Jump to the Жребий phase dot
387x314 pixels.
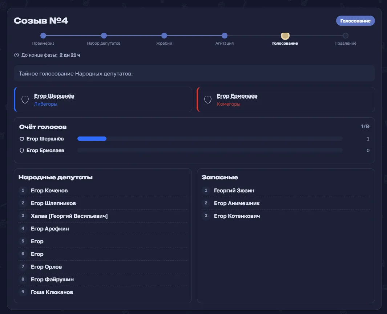click(x=164, y=36)
